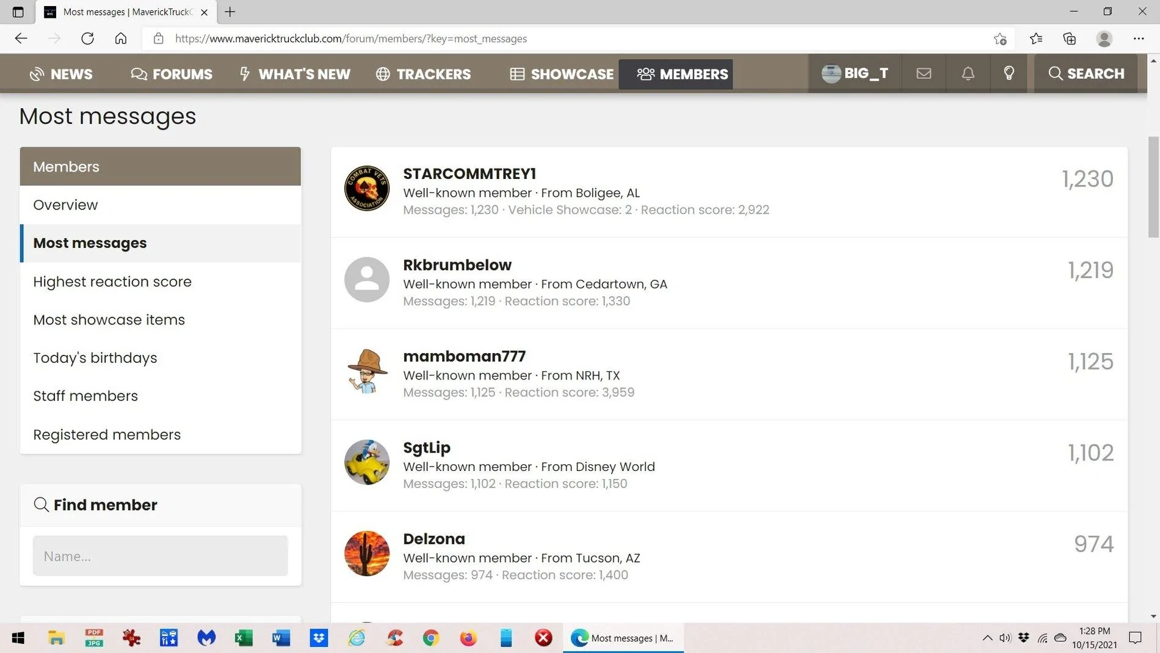This screenshot has height=653, width=1160.
Task: Go to the NEWS section
Action: [61, 74]
